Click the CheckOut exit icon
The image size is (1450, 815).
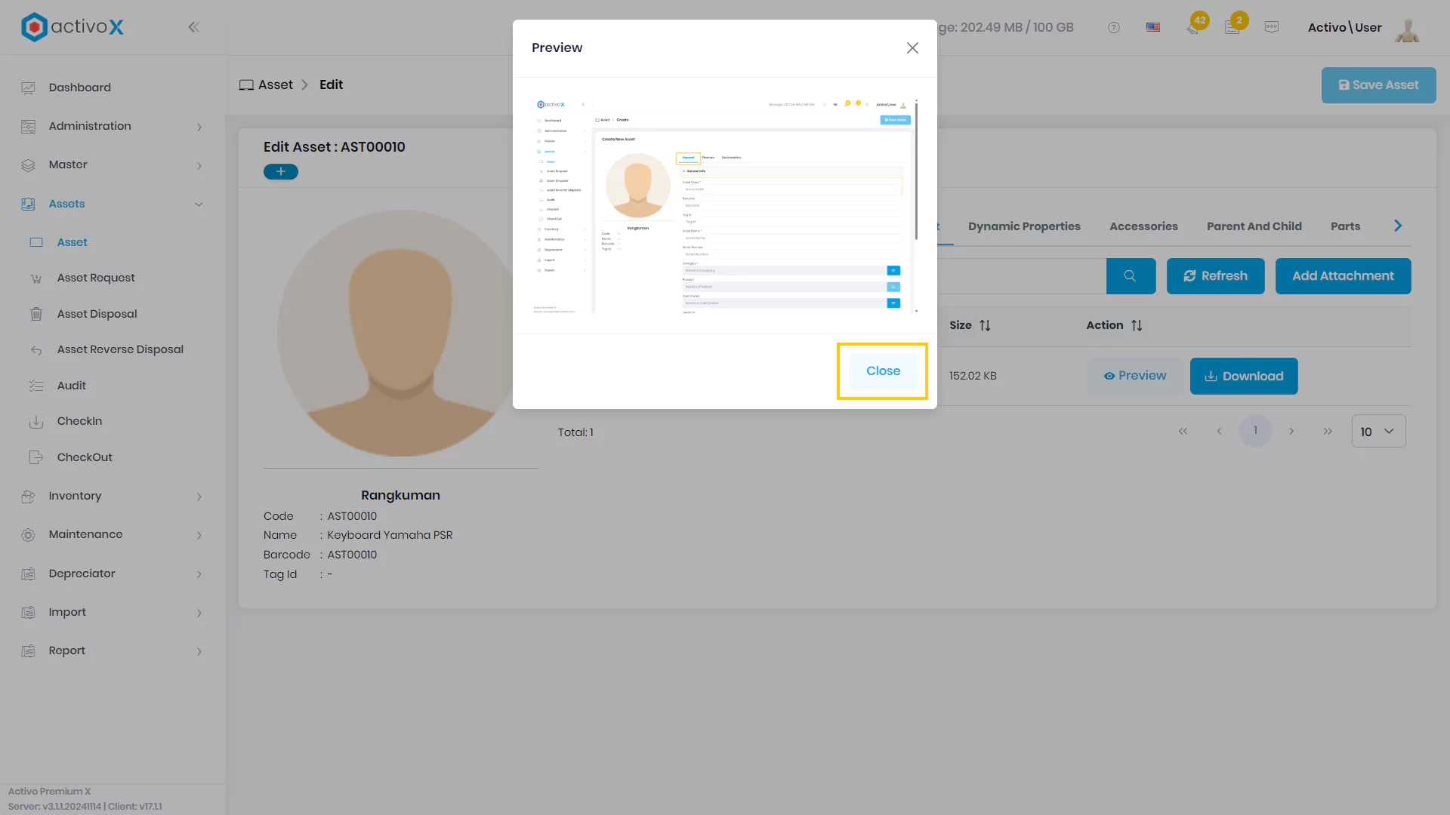click(x=35, y=457)
